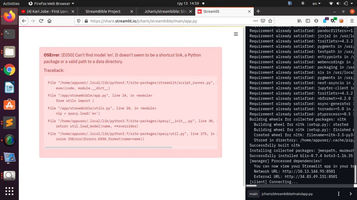Open Firefox home page button

pos(50,21)
